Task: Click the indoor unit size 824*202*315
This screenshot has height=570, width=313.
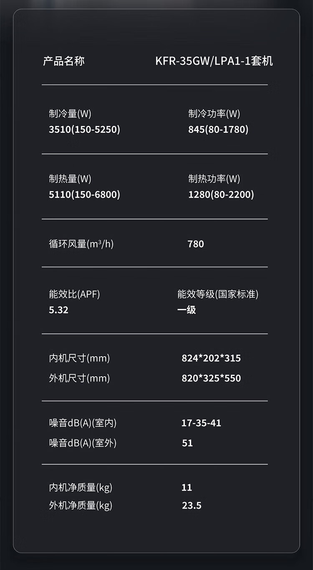Action: [211, 358]
